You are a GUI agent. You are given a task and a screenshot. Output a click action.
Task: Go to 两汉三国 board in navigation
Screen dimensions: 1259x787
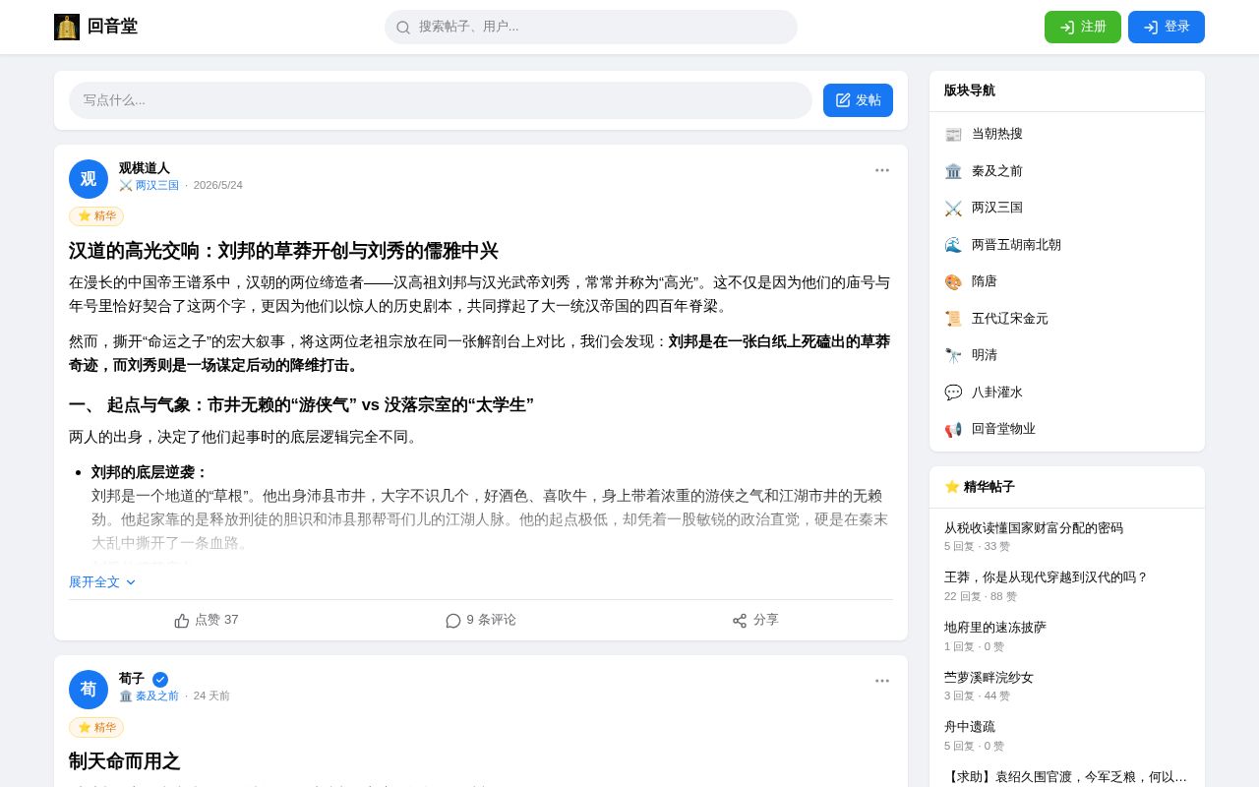(x=1067, y=208)
